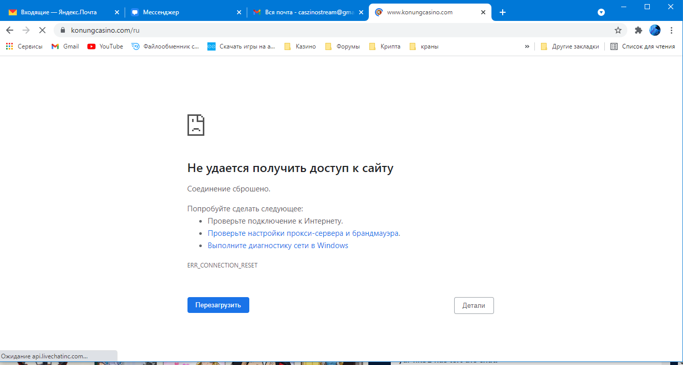Open the Сервисы apps shortcut
Viewport: 683px width, 365px height.
[x=24, y=46]
